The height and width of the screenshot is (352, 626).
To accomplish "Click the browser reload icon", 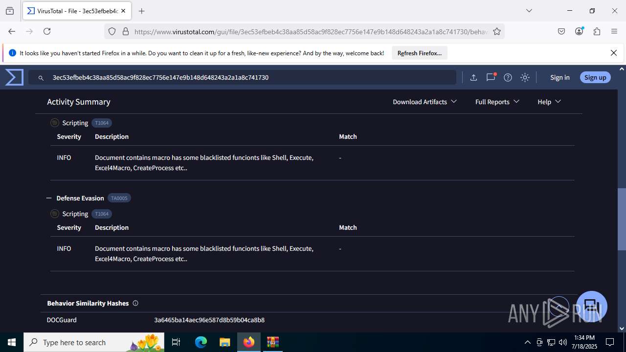I will pyautogui.click(x=47, y=31).
